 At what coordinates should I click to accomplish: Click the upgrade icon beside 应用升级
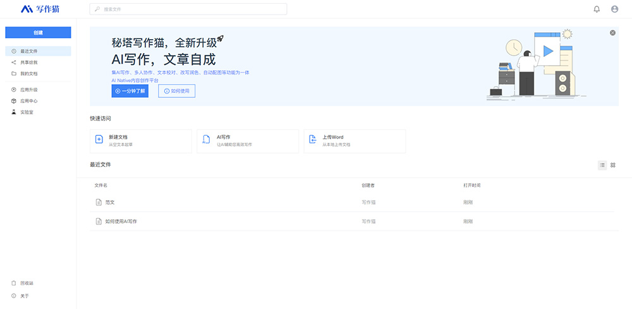14,90
